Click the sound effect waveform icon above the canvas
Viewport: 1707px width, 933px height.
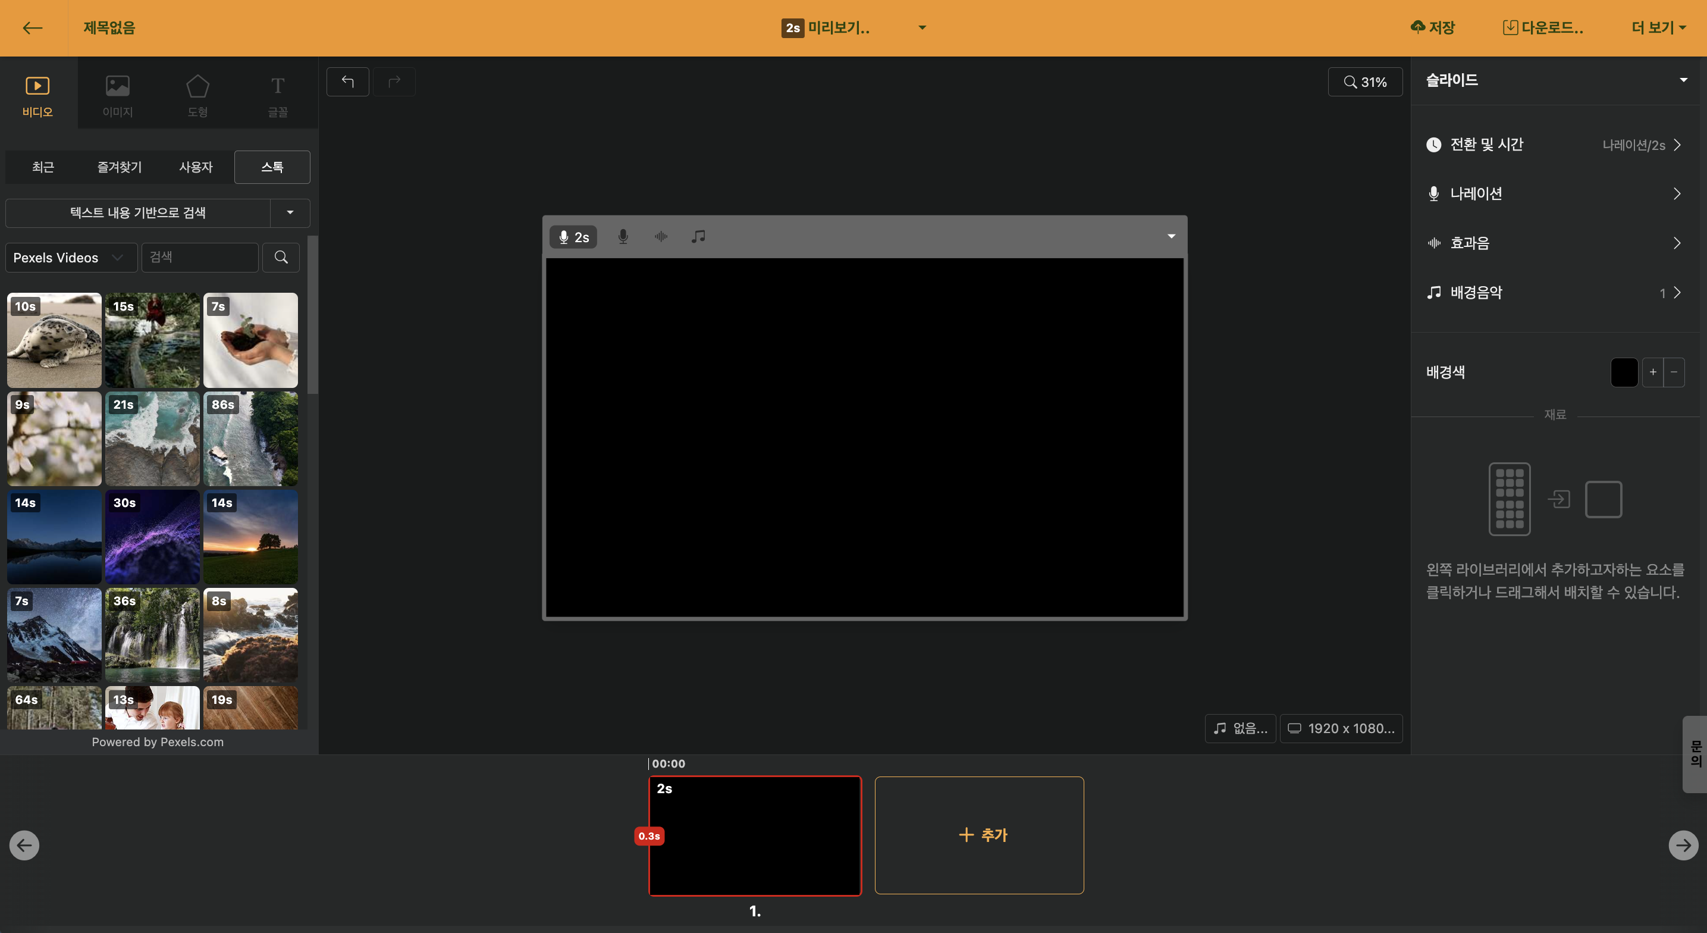[661, 237]
